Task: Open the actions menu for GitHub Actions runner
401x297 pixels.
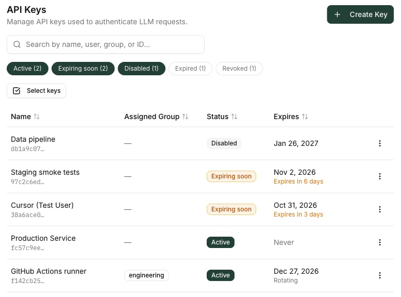Action: (x=380, y=275)
